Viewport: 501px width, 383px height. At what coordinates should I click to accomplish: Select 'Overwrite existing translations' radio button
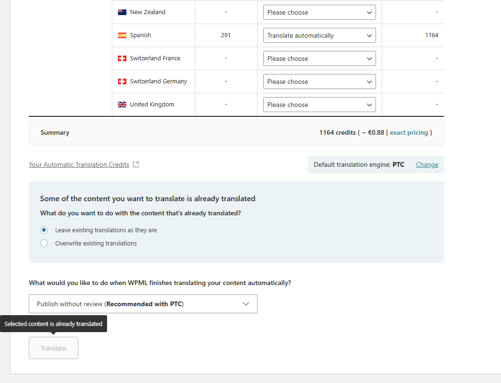44,243
